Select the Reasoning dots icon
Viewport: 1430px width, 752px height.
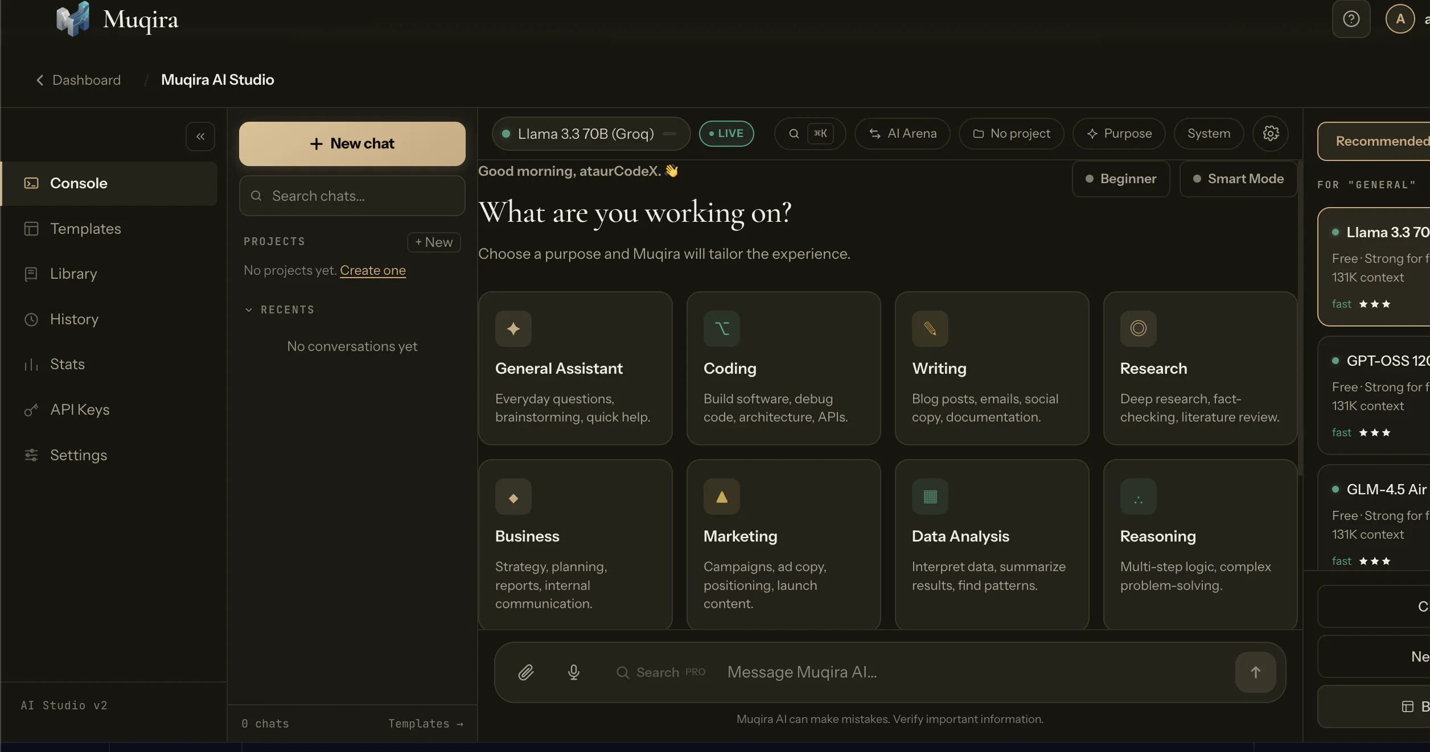[x=1139, y=497]
